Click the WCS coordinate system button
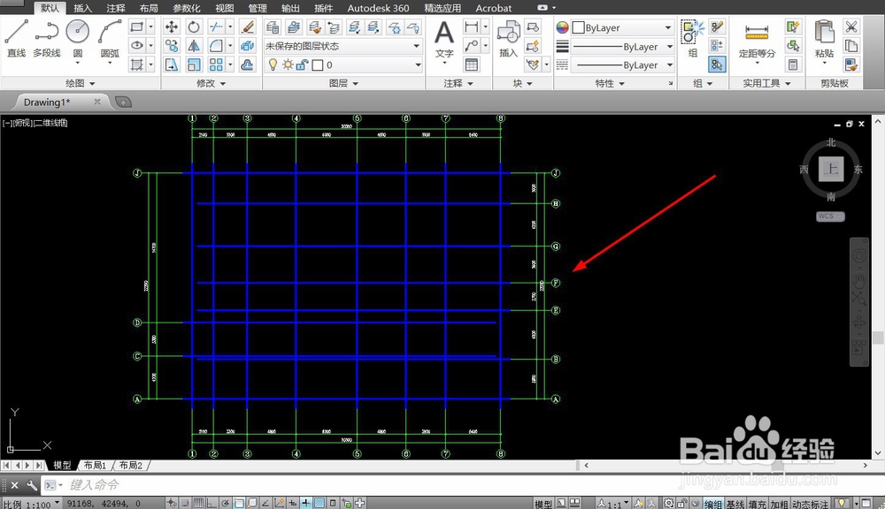885x509 pixels. coord(830,216)
